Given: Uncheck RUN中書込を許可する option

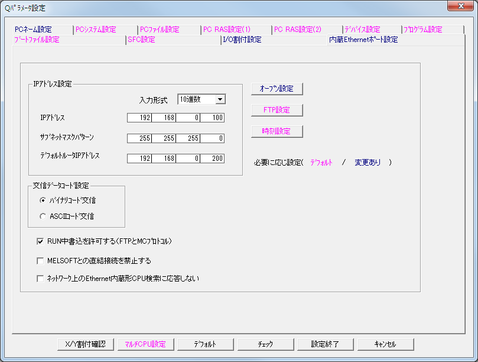Looking at the screenshot, I should [x=40, y=241].
